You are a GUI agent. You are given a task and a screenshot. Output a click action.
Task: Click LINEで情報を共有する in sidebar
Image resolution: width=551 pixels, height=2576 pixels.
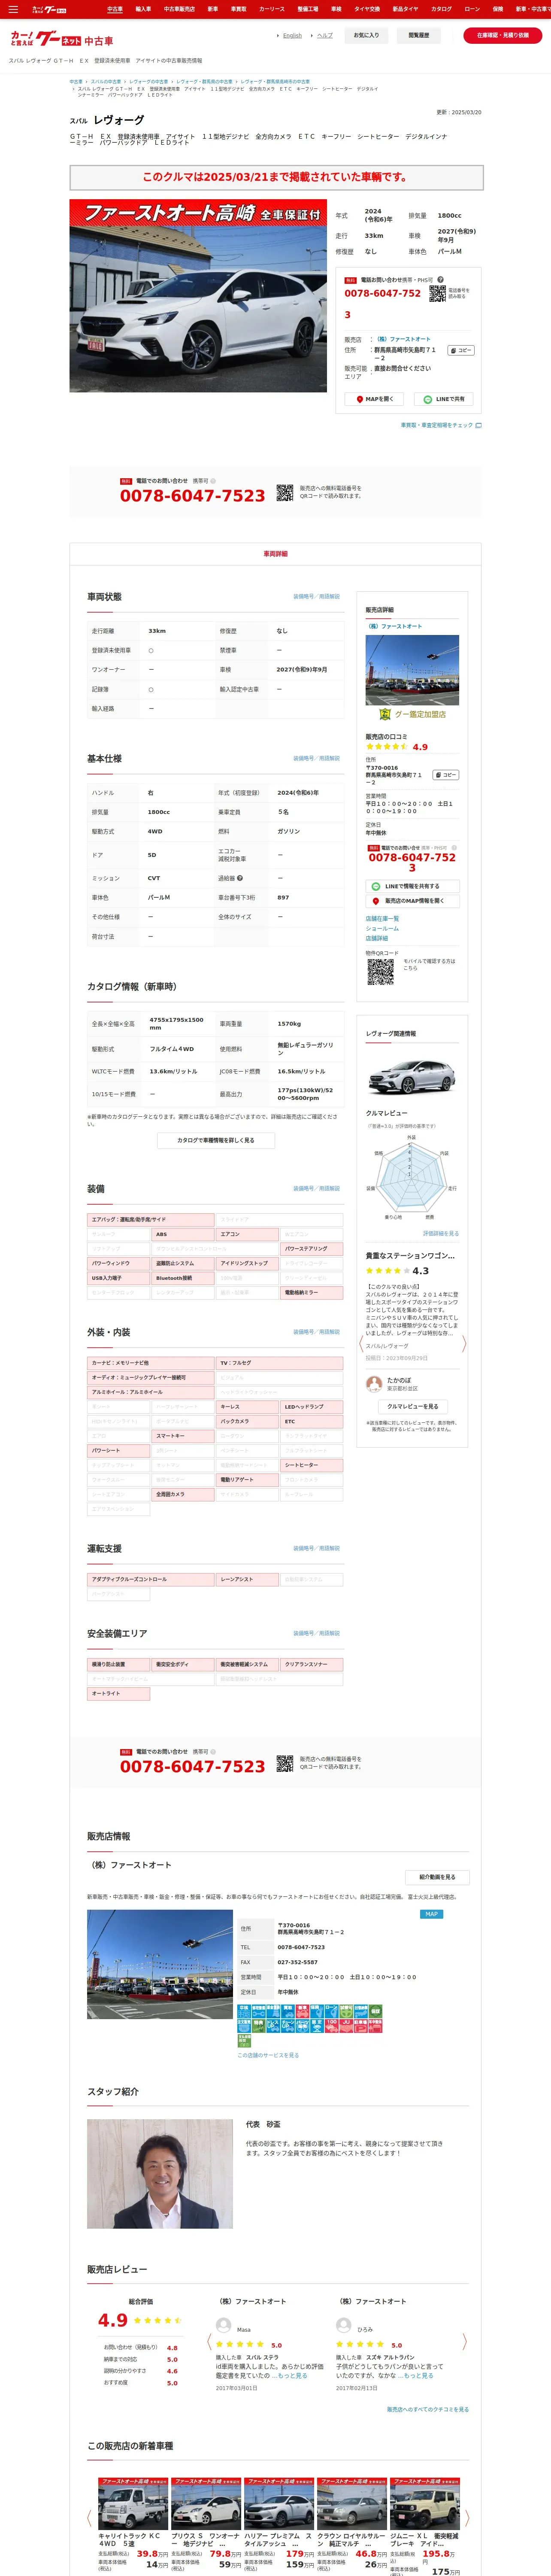point(412,886)
